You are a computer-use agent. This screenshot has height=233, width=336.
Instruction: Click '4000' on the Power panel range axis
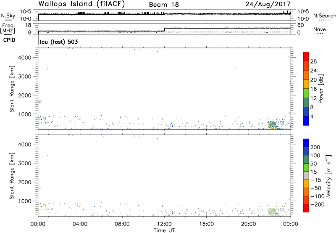[25, 58]
